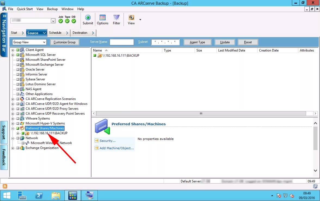Open the Options toolbar icon
Screen dimensions: 320x201
click(102, 20)
